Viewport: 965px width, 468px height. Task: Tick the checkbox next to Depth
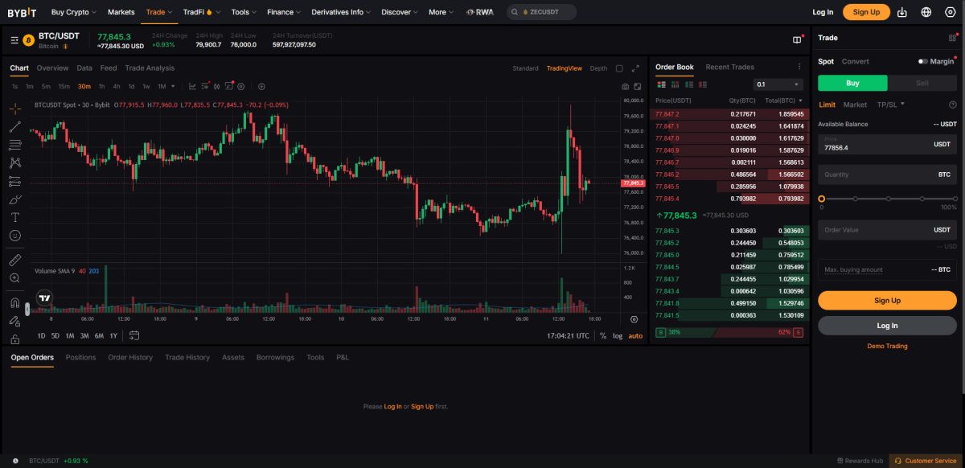[x=619, y=68]
